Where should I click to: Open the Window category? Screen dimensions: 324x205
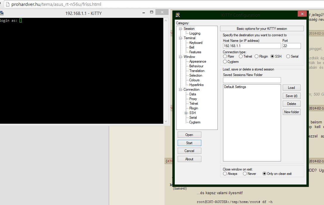[189, 57]
